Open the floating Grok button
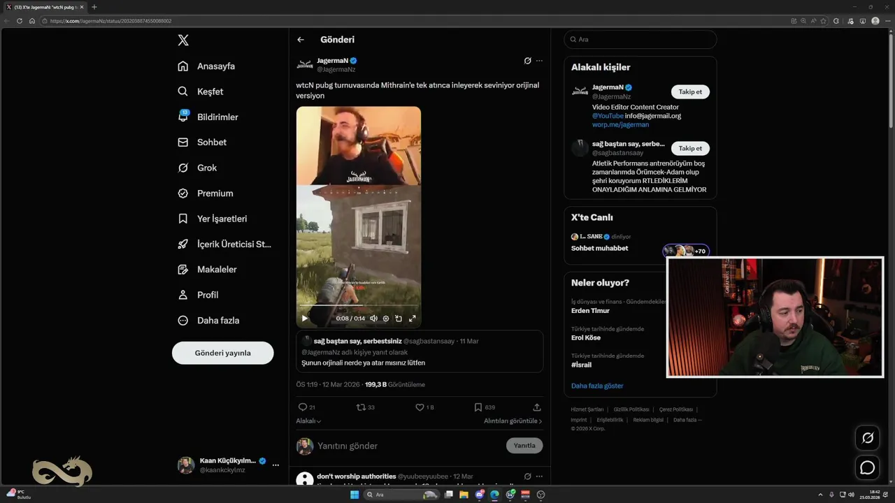The width and height of the screenshot is (895, 503). point(868,438)
